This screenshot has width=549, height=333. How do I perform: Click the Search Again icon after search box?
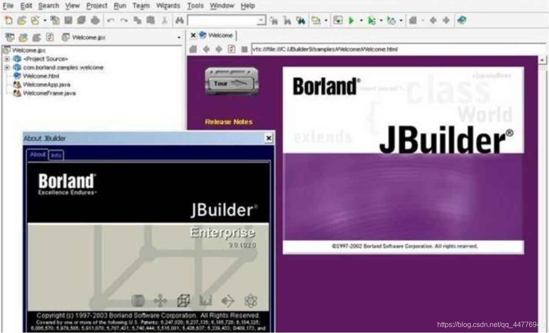point(273,20)
